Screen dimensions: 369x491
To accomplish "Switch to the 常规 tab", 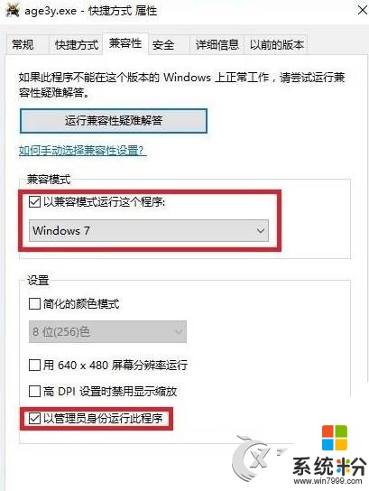I will [23, 44].
